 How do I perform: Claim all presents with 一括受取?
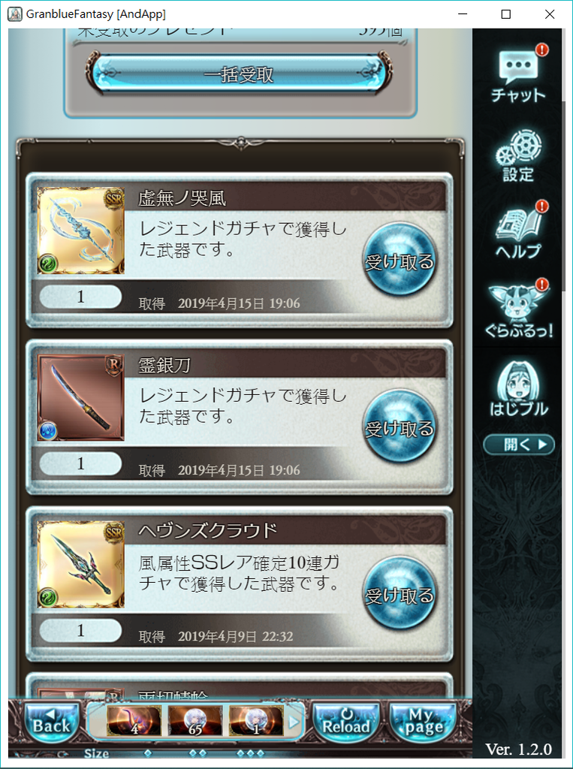tap(239, 74)
